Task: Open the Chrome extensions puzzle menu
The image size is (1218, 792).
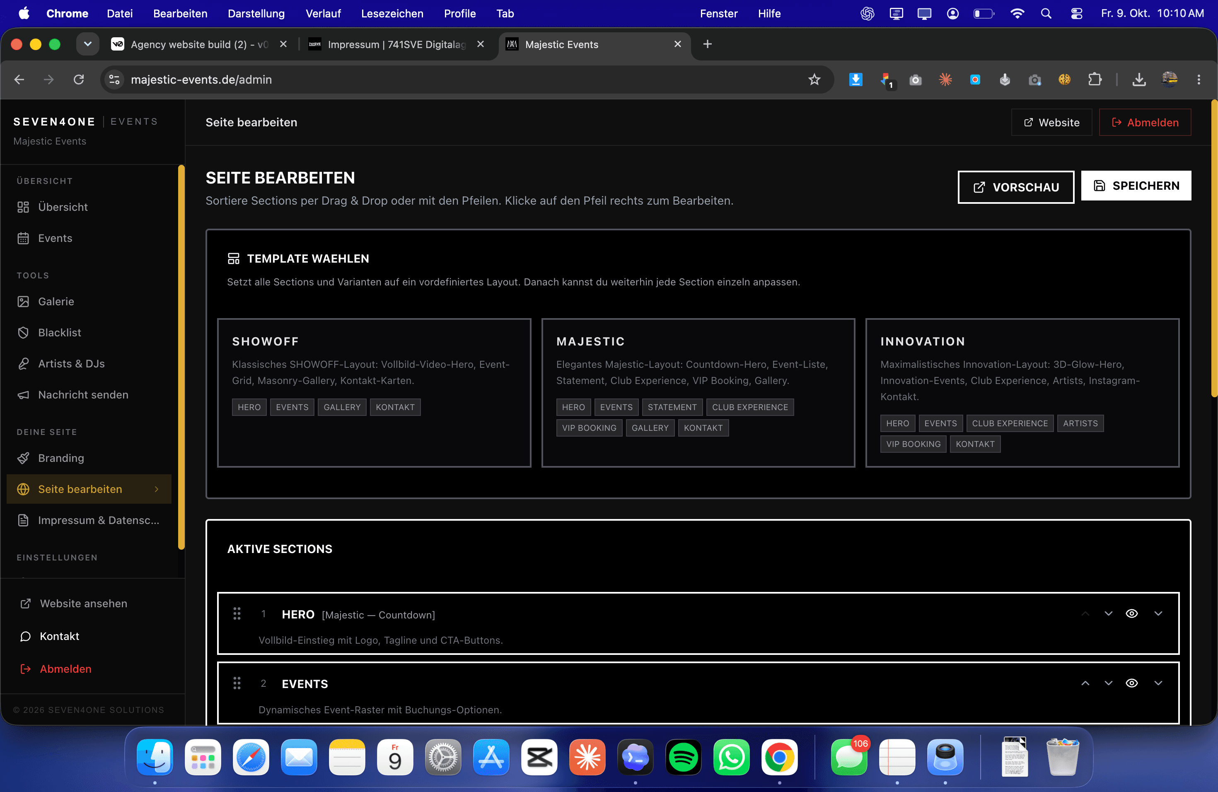Action: [1094, 79]
